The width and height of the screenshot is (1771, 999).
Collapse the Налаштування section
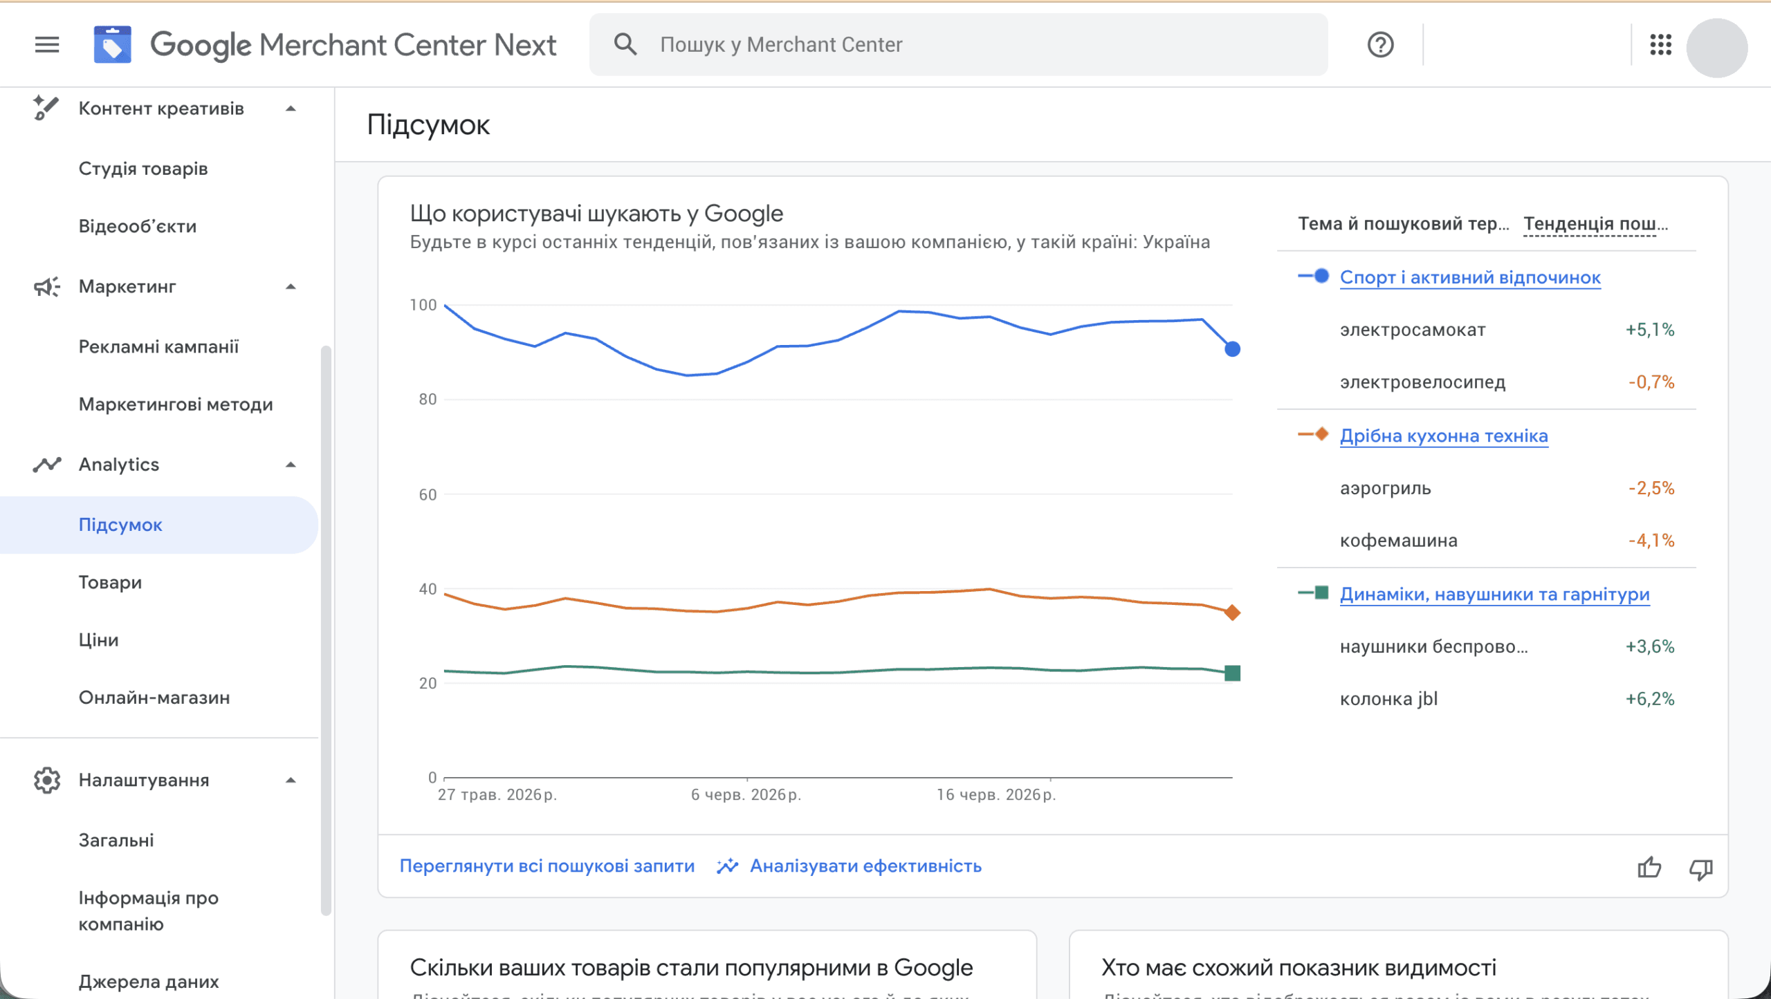pyautogui.click(x=291, y=780)
